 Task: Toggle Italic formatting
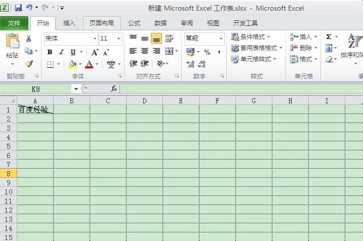point(61,52)
